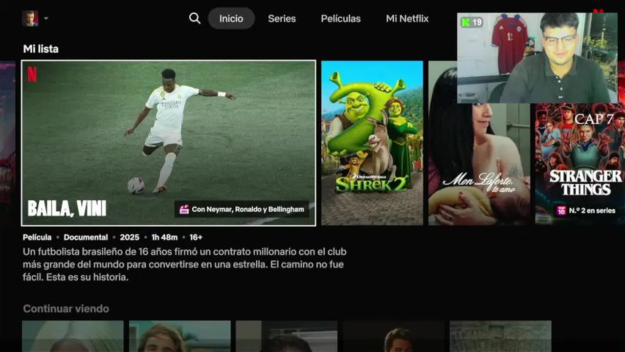This screenshot has height=352, width=625.
Task: Select the Shrek 2 poster
Action: 372,143
